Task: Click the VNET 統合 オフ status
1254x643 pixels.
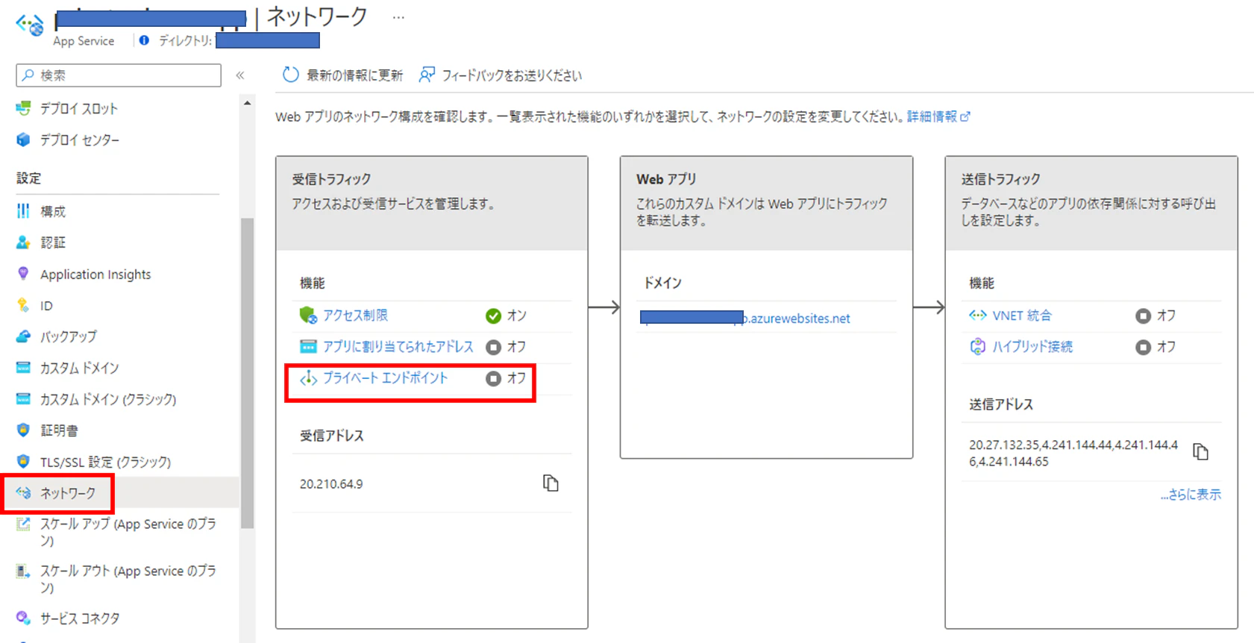Action: click(1156, 316)
